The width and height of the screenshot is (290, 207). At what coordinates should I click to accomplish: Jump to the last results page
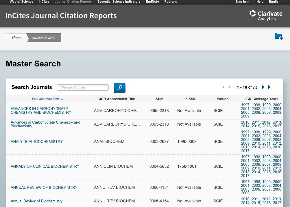pyautogui.click(x=270, y=87)
